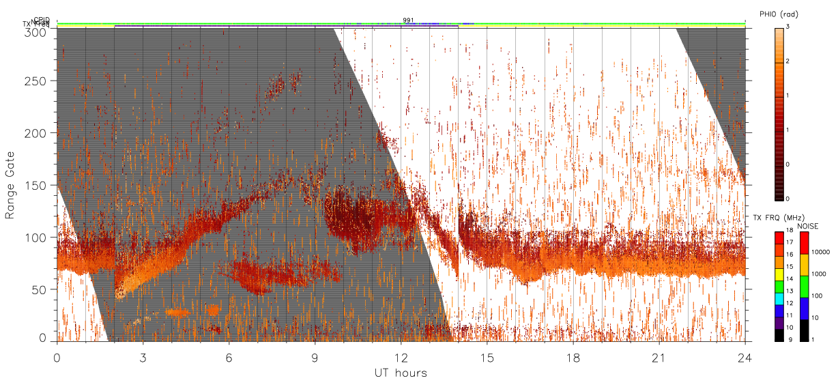The width and height of the screenshot is (838, 387).
Task: Click x-axis tick label '18' under plot
Action: [x=573, y=358]
